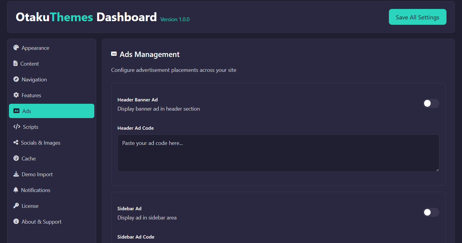Click the document icon beside Content
462x243 pixels.
16,63
